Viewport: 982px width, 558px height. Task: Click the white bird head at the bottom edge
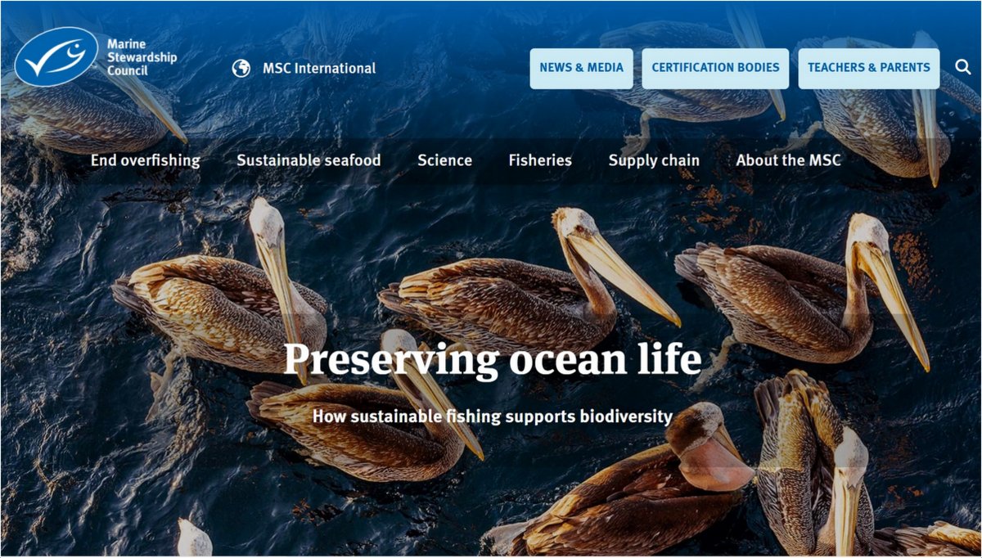click(195, 538)
